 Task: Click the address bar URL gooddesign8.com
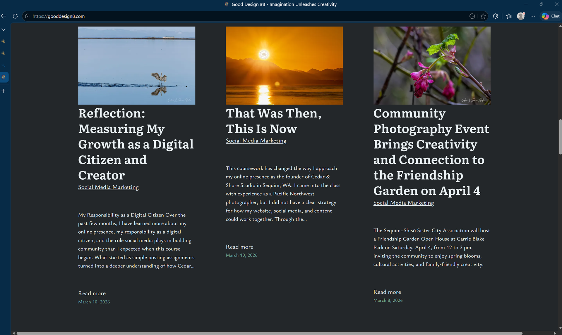pyautogui.click(x=59, y=16)
